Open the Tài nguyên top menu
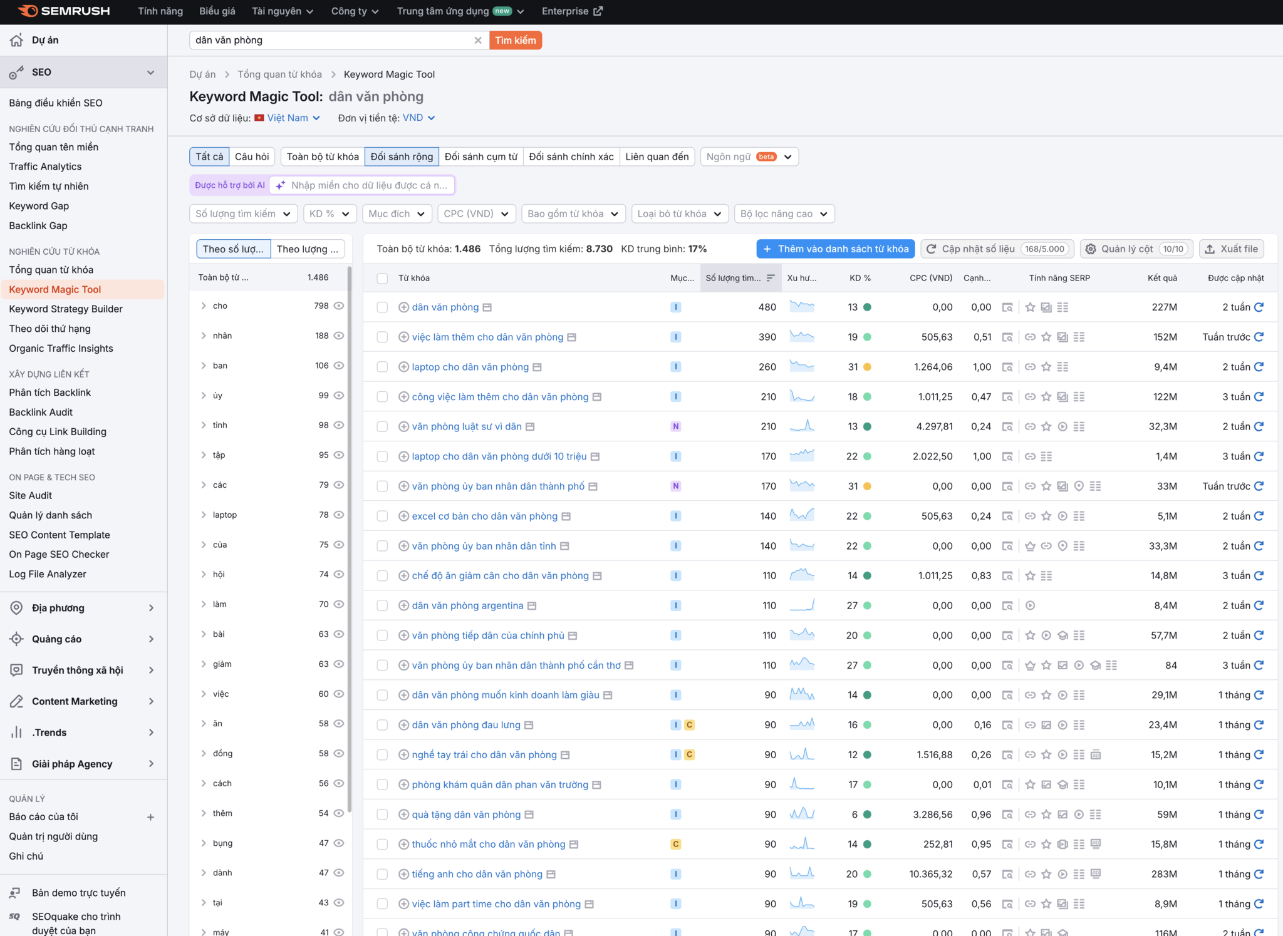Viewport: 1283px width, 936px height. pyautogui.click(x=283, y=11)
